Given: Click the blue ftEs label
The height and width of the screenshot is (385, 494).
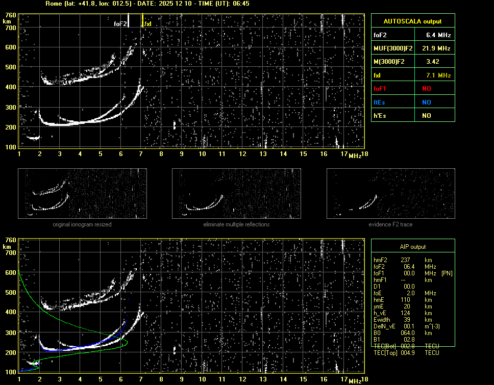Looking at the screenshot, I should [380, 102].
